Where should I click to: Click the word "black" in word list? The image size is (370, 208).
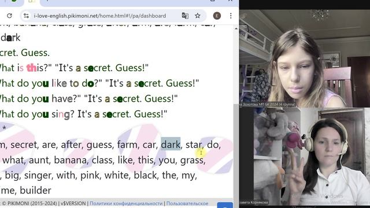pyautogui.click(x=145, y=176)
